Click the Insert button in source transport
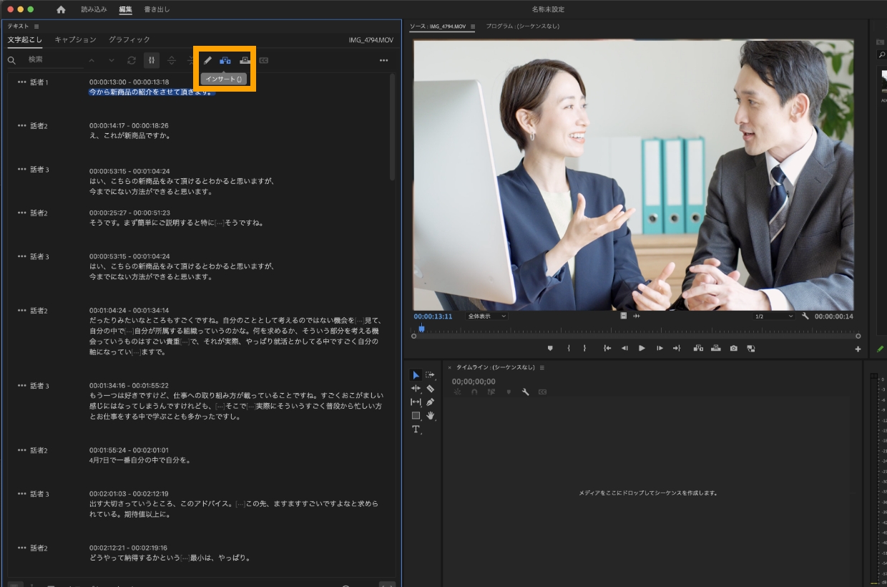This screenshot has height=587, width=887. coord(699,349)
